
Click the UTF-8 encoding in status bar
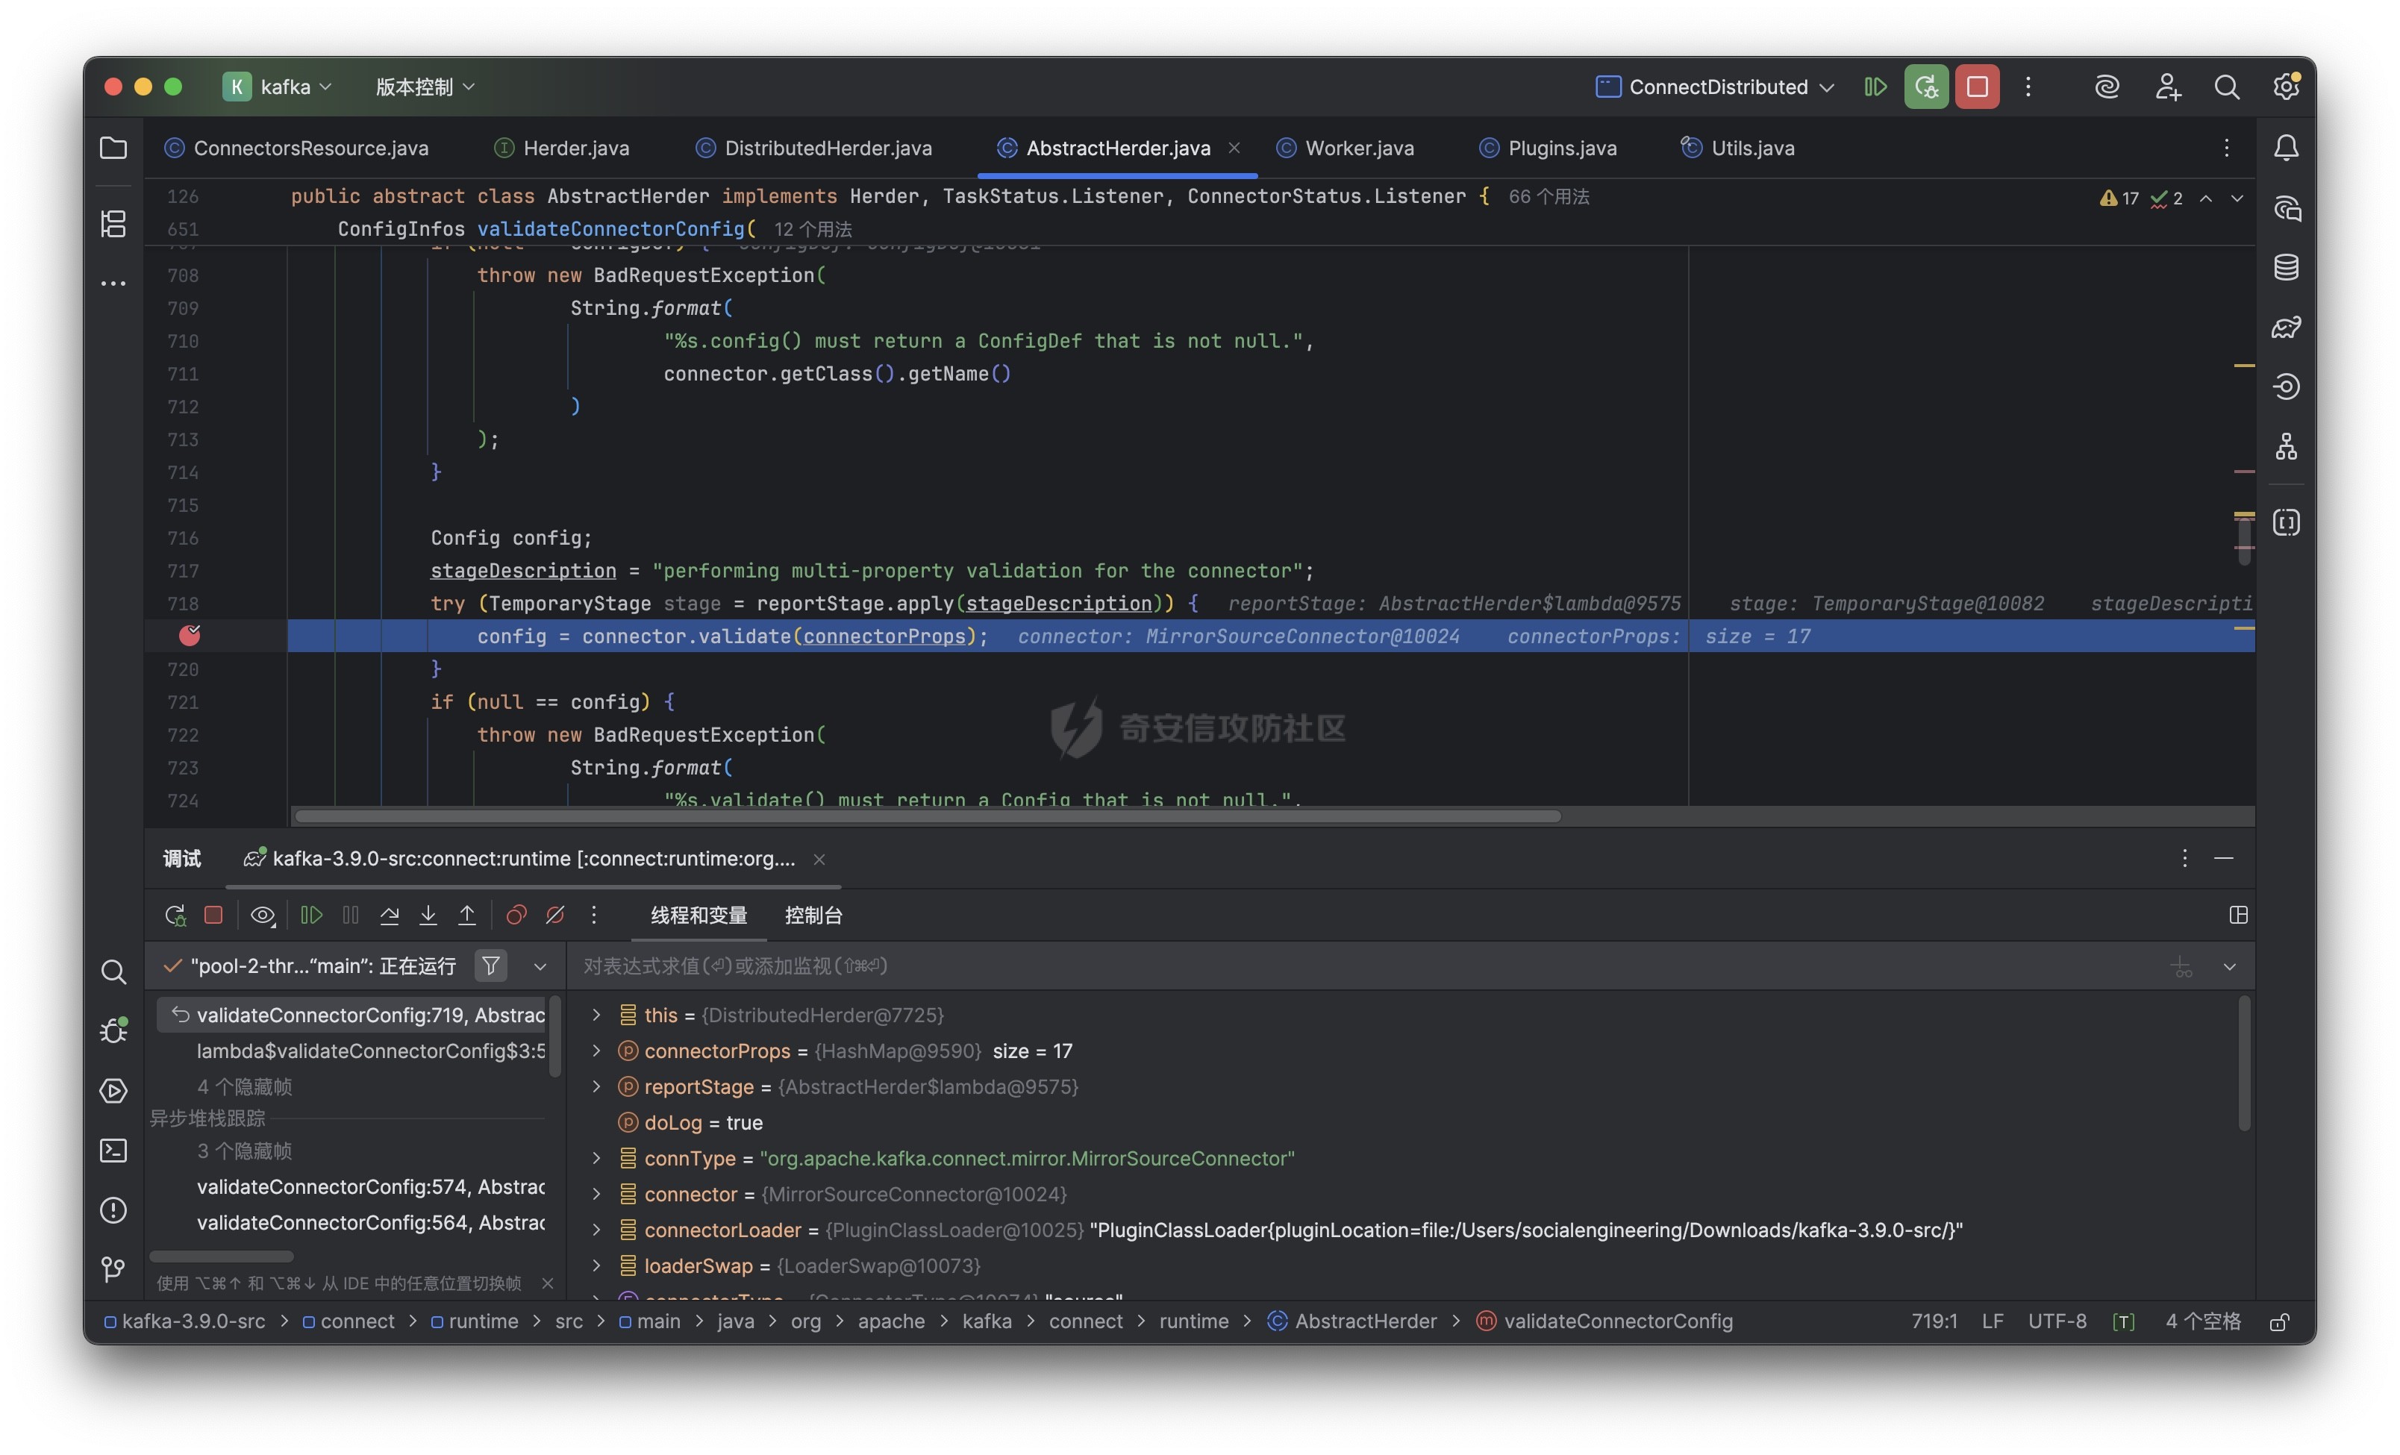[x=2056, y=1321]
